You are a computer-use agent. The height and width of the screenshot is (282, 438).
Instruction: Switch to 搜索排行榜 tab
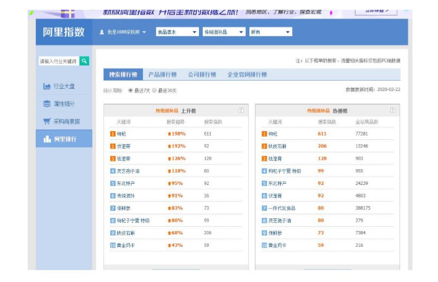coord(123,74)
